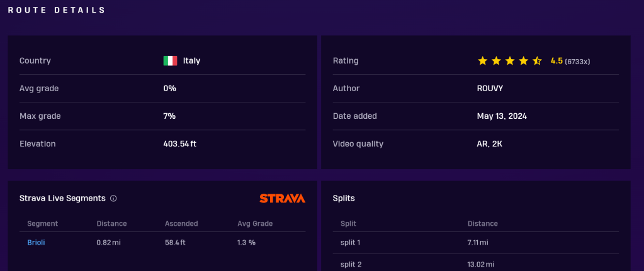Click the info icon beside Strava Live Segments
Viewport: 644px width, 271px height.
(113, 198)
